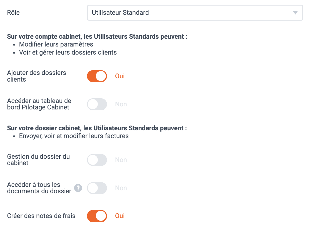The height and width of the screenshot is (230, 309).
Task: Switch off Créer des notes de frais
Action: [x=97, y=216]
